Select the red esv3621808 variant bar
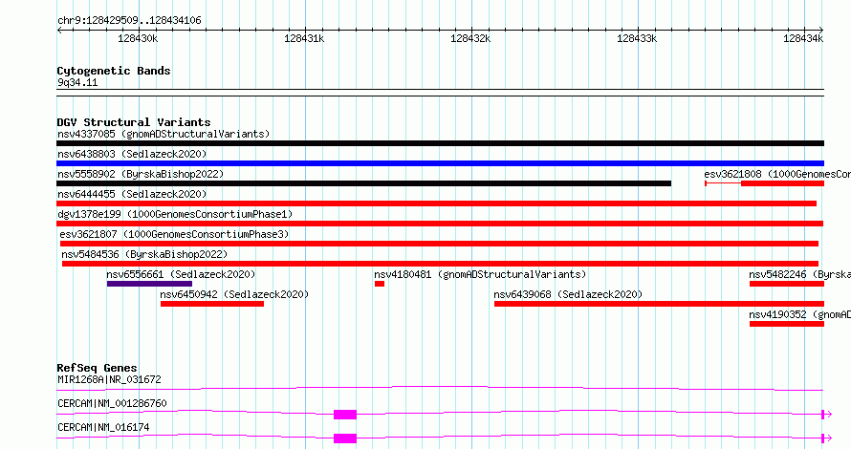851x449 pixels. [x=765, y=183]
